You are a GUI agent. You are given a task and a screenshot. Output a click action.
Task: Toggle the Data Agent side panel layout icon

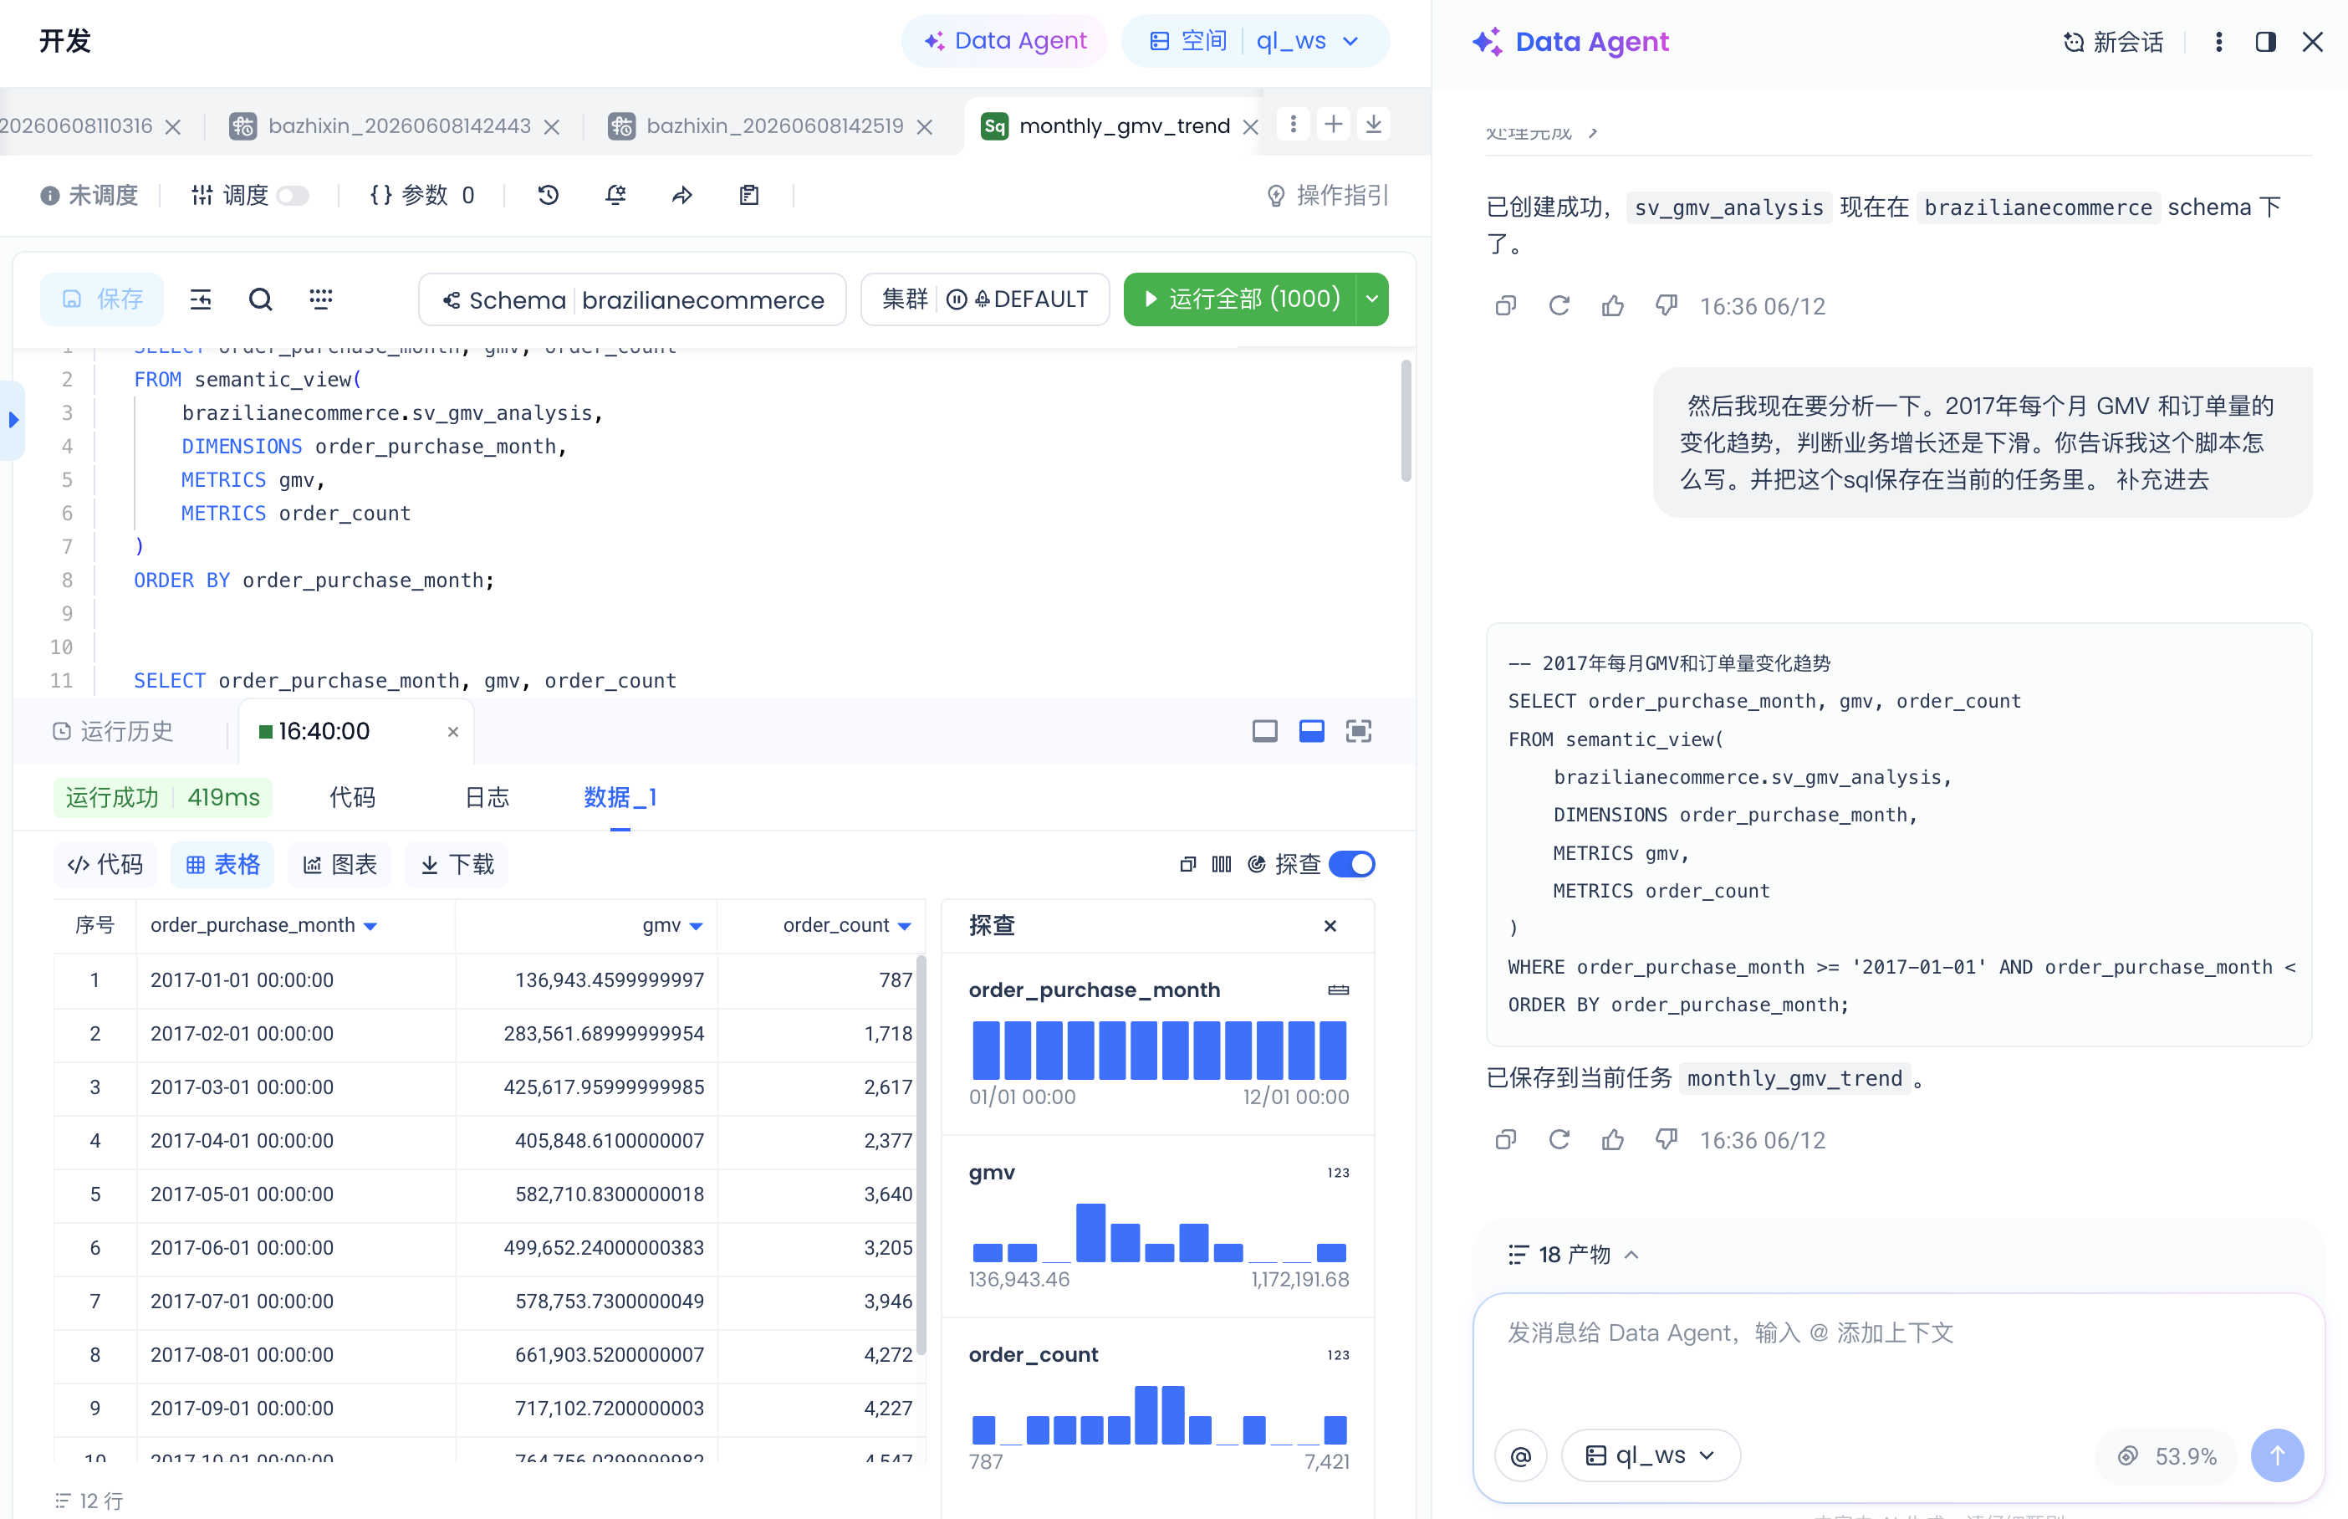pos(2265,42)
